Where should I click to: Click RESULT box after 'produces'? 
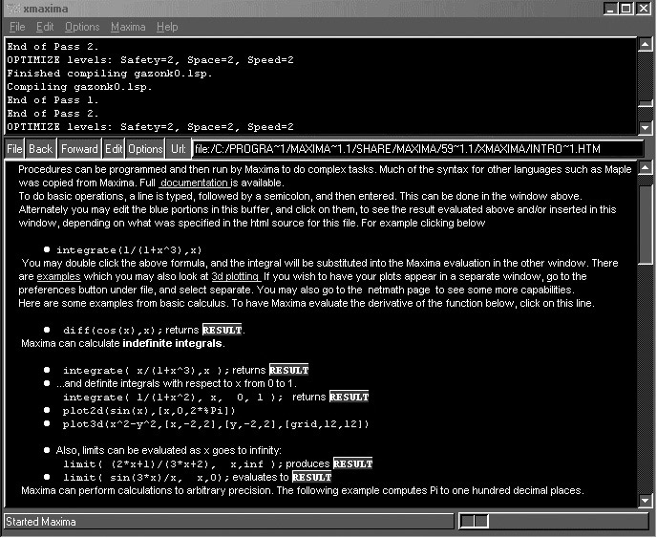point(352,463)
